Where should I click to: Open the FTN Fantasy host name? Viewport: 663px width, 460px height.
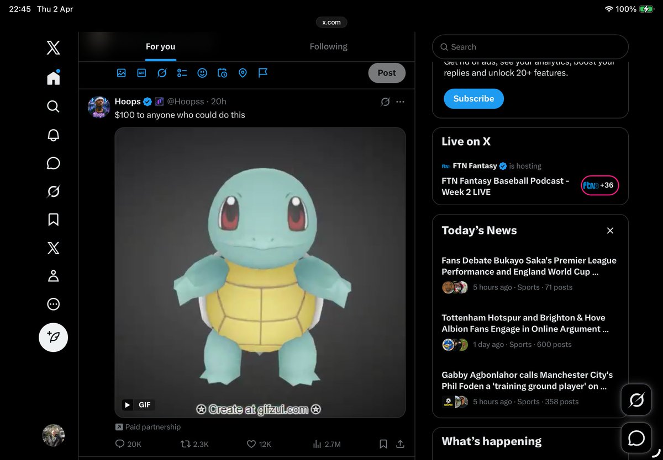(x=475, y=166)
